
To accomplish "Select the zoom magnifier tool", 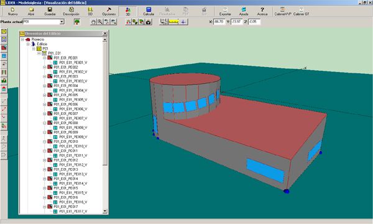I will tap(100, 22).
